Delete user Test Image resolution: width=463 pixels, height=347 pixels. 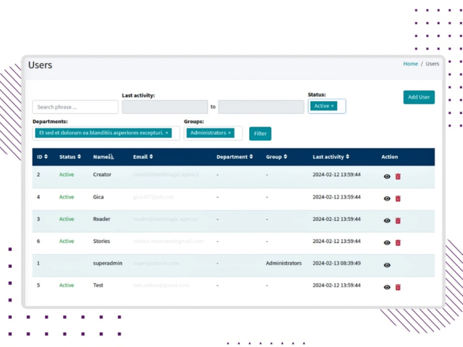[x=398, y=287]
